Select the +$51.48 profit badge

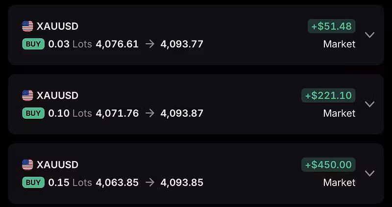[x=332, y=26]
